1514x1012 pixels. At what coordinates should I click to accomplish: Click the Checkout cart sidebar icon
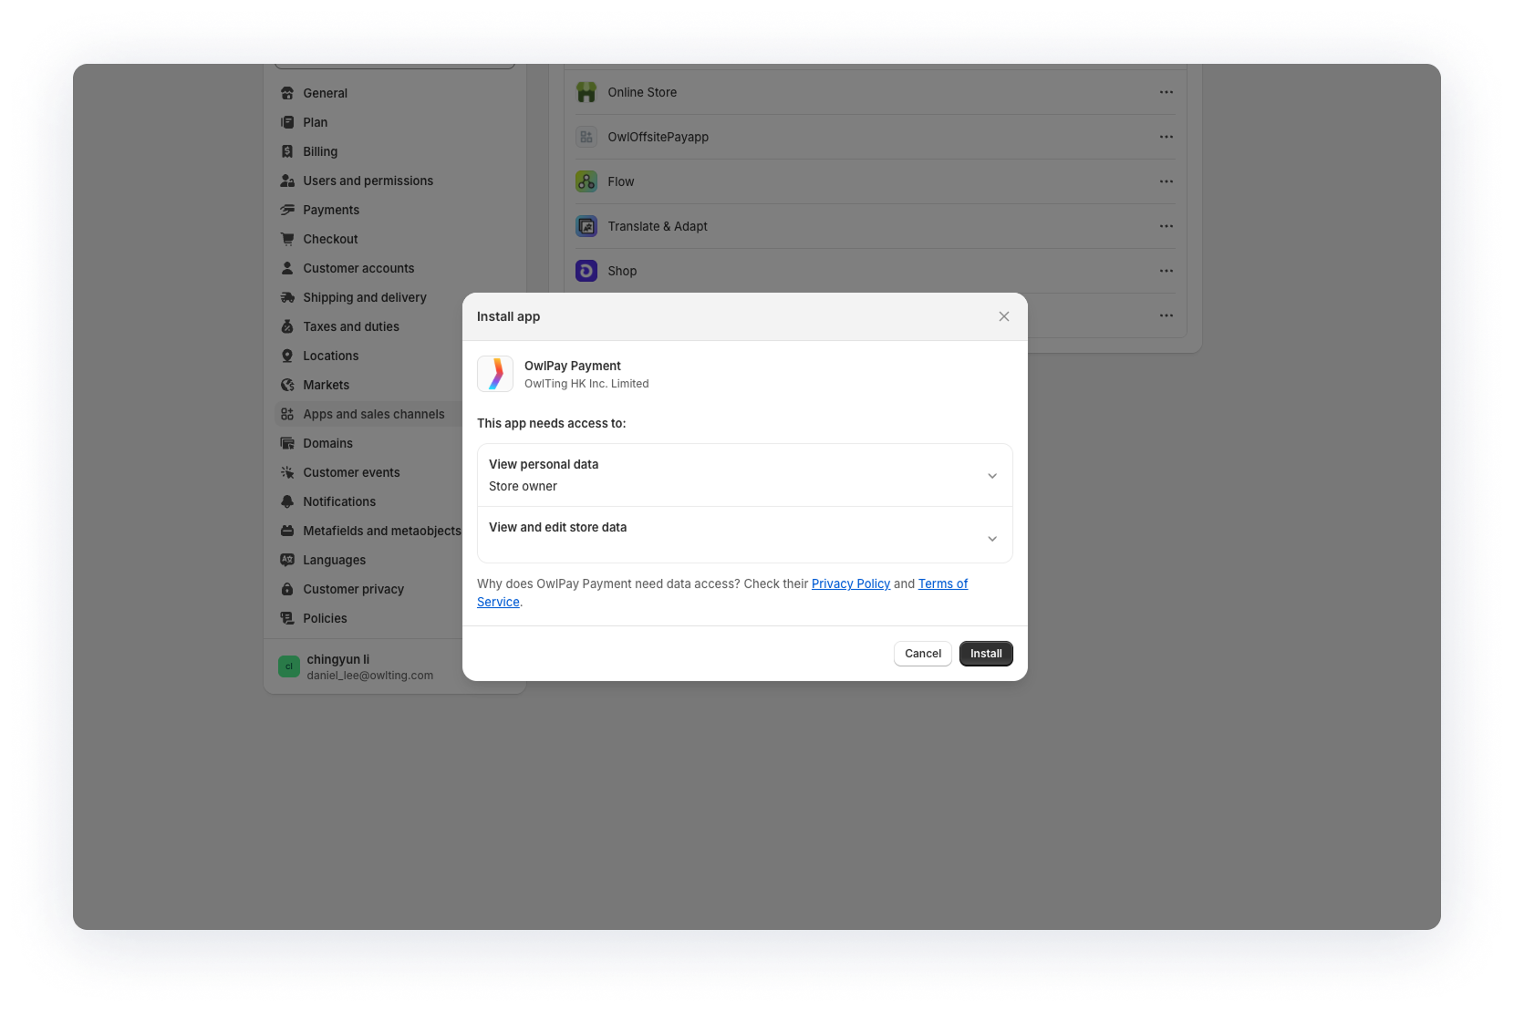[287, 239]
